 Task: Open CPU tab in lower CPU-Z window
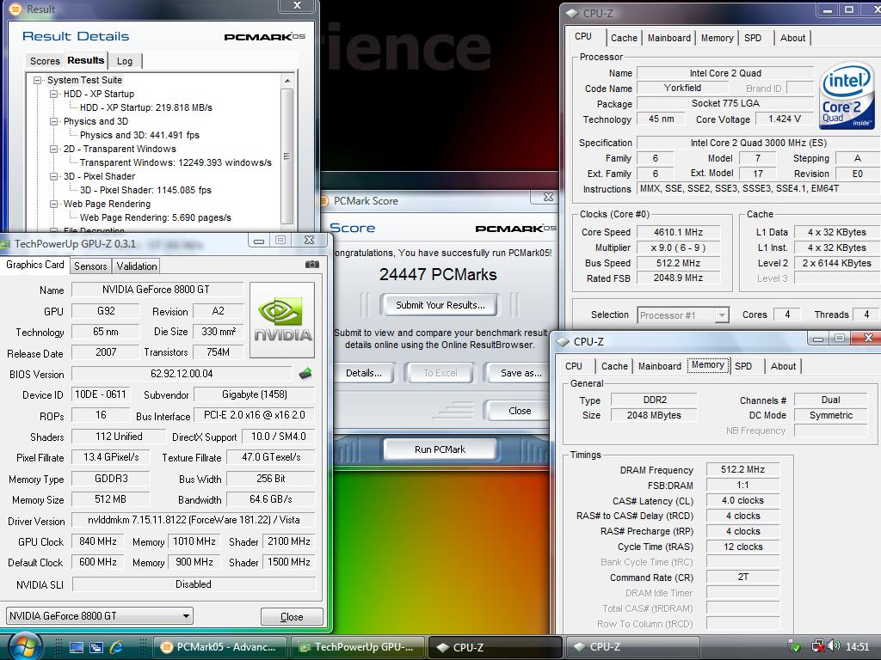[x=574, y=366]
